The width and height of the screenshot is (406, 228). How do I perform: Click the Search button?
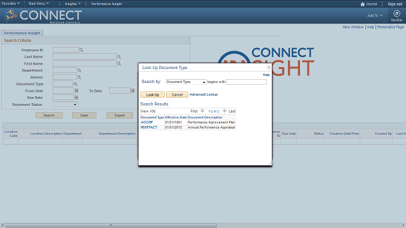click(x=49, y=115)
